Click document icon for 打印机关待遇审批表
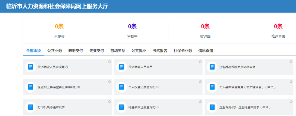 click(30, 107)
